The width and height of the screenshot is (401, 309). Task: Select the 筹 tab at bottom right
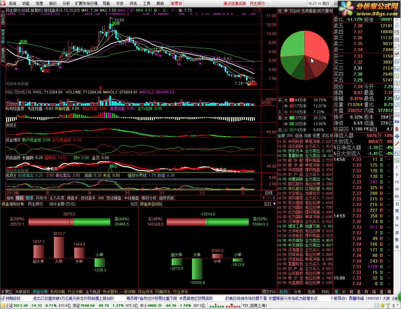tap(389, 292)
